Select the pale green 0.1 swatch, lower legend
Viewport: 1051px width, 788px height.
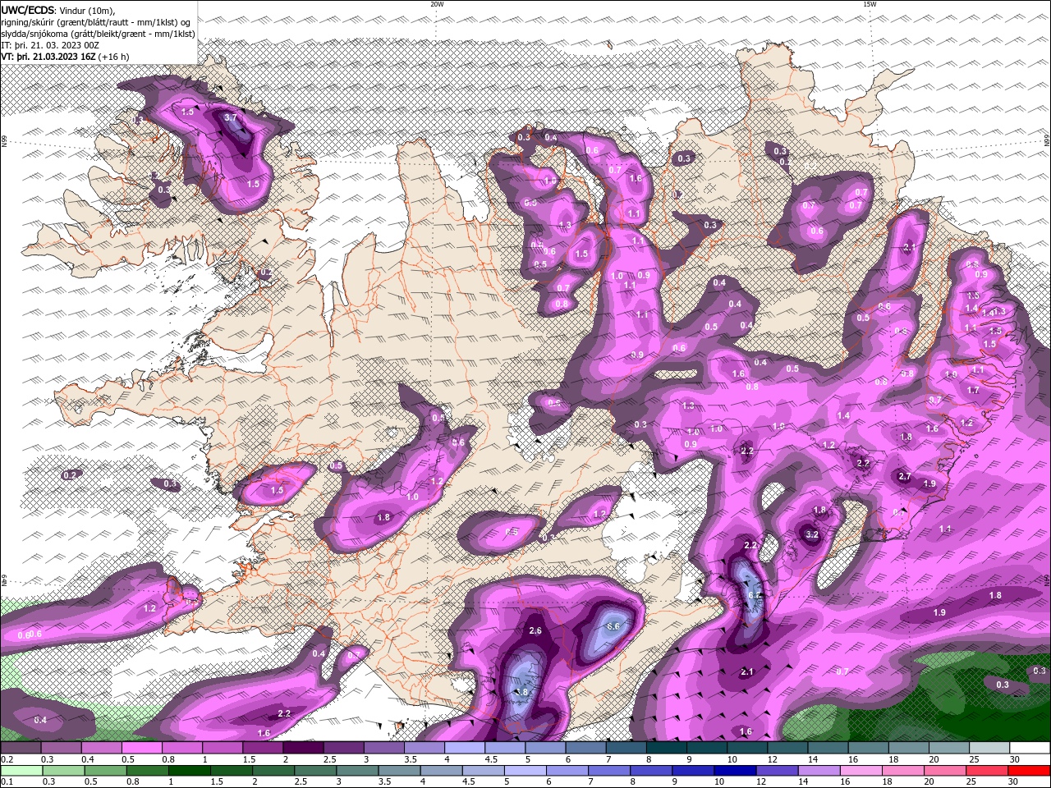[x=21, y=771]
